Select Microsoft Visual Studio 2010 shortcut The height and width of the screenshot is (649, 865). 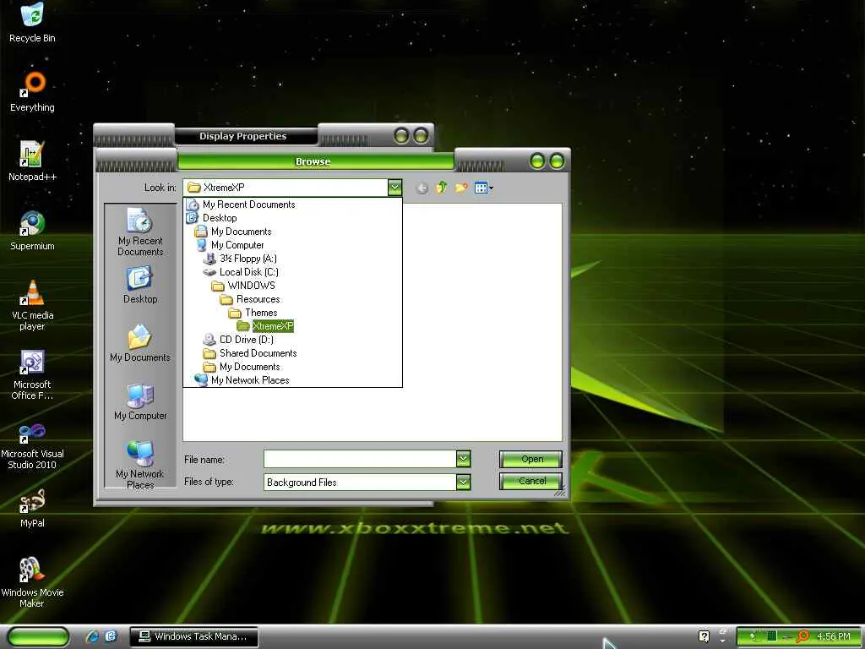click(32, 444)
